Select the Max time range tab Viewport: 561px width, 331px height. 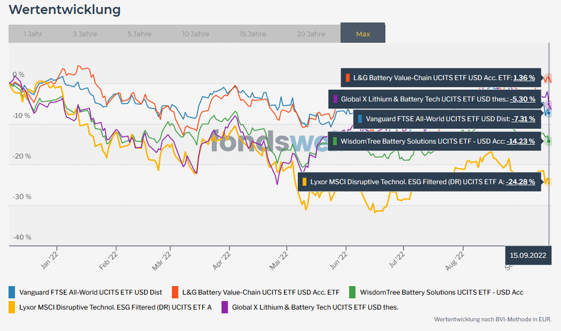tap(363, 34)
